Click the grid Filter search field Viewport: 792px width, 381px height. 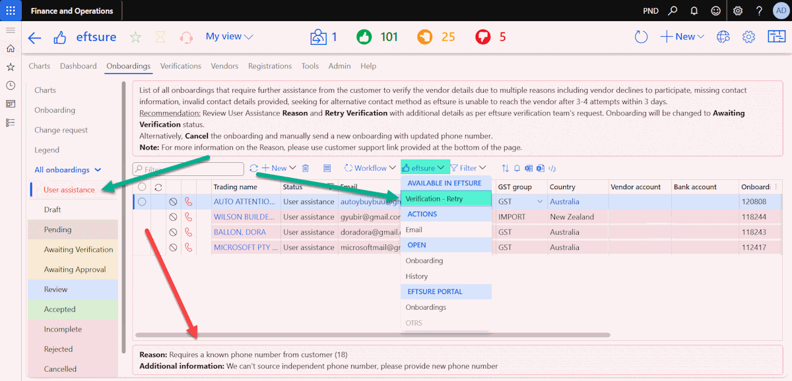(189, 169)
